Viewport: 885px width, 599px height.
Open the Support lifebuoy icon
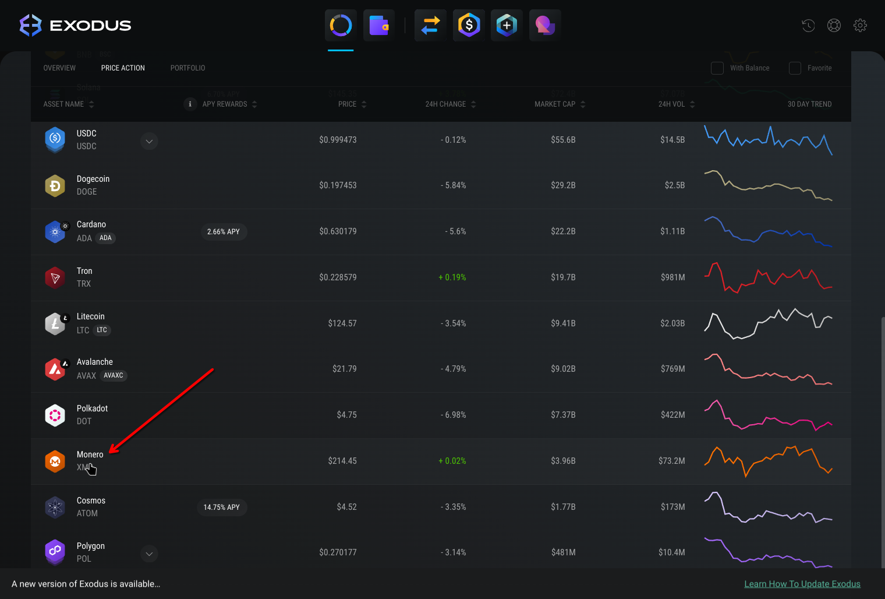[834, 26]
